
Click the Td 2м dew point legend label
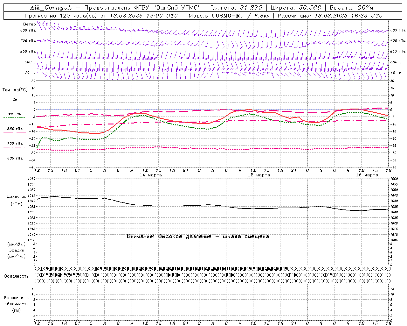[15, 114]
